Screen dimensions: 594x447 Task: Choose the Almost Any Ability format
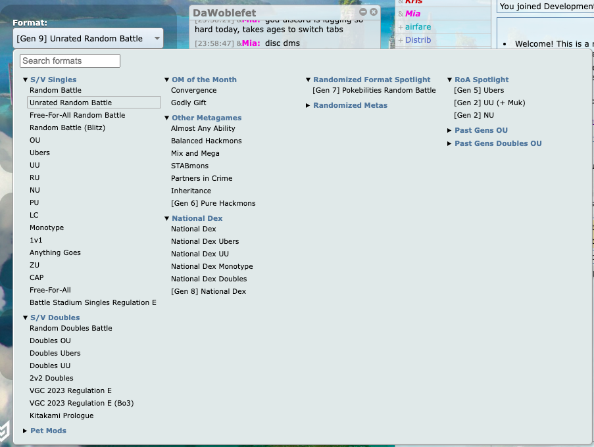203,128
